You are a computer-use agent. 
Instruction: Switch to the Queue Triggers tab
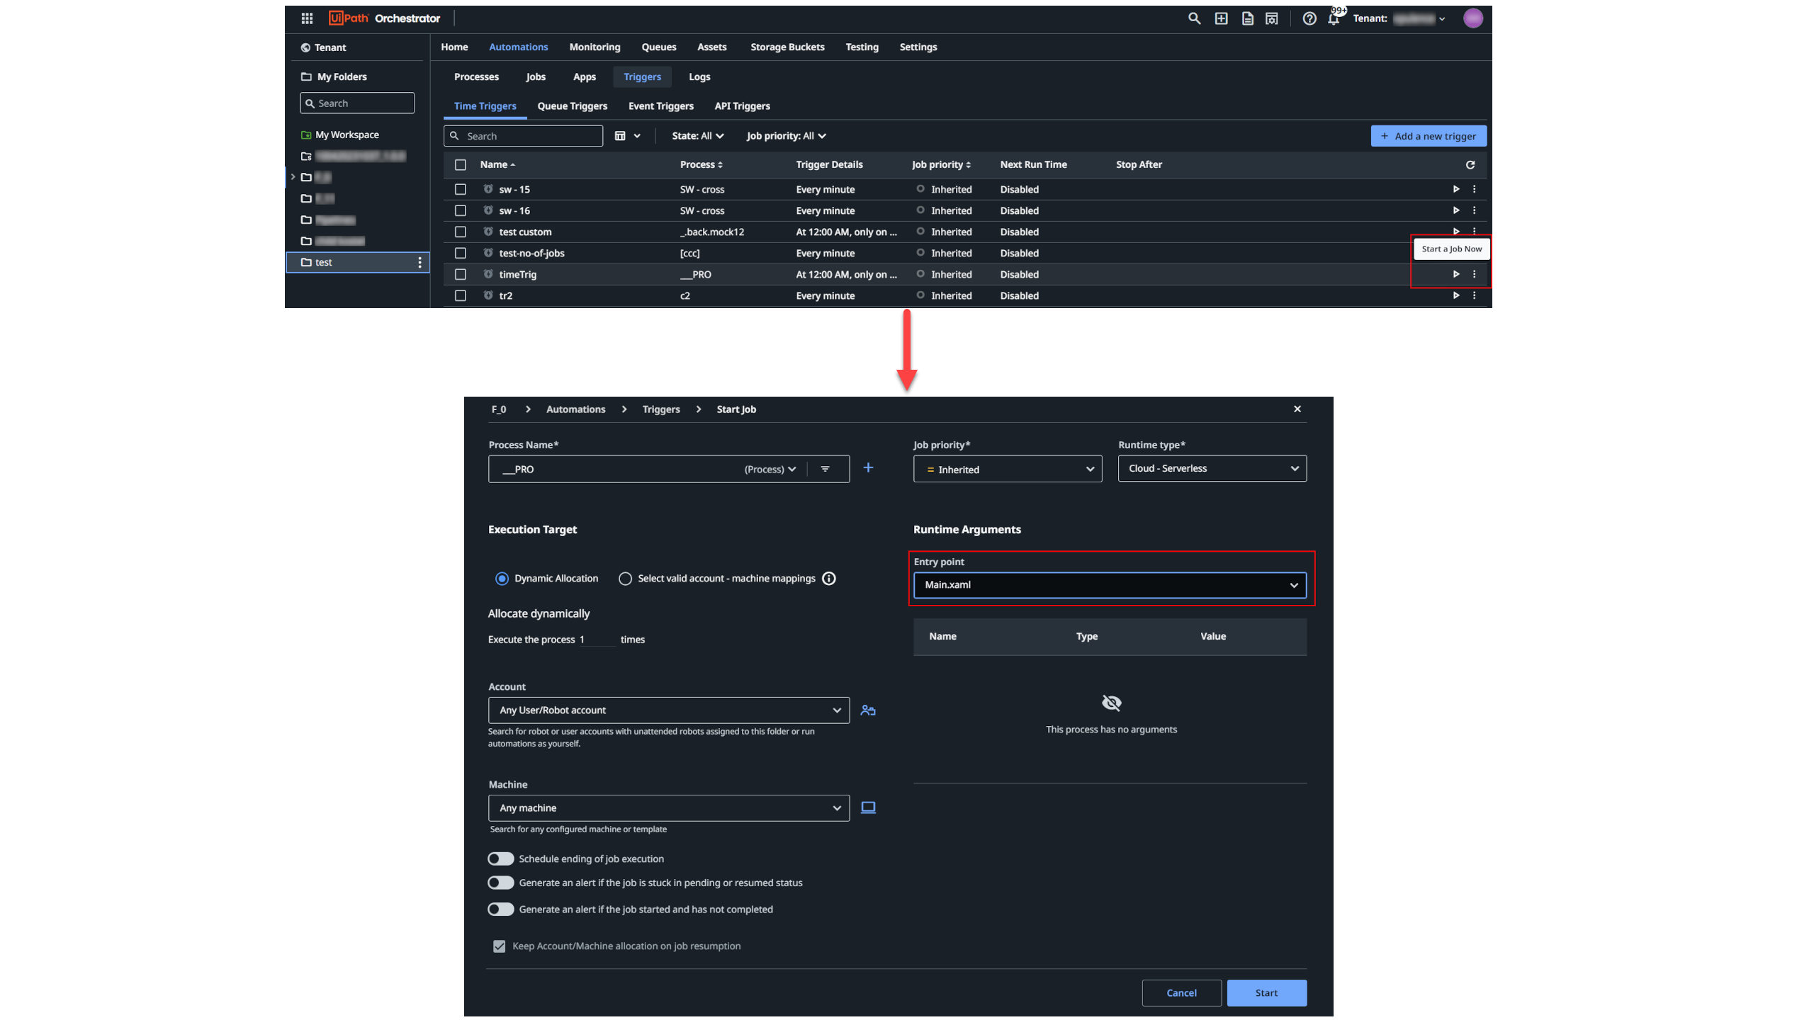(x=573, y=106)
